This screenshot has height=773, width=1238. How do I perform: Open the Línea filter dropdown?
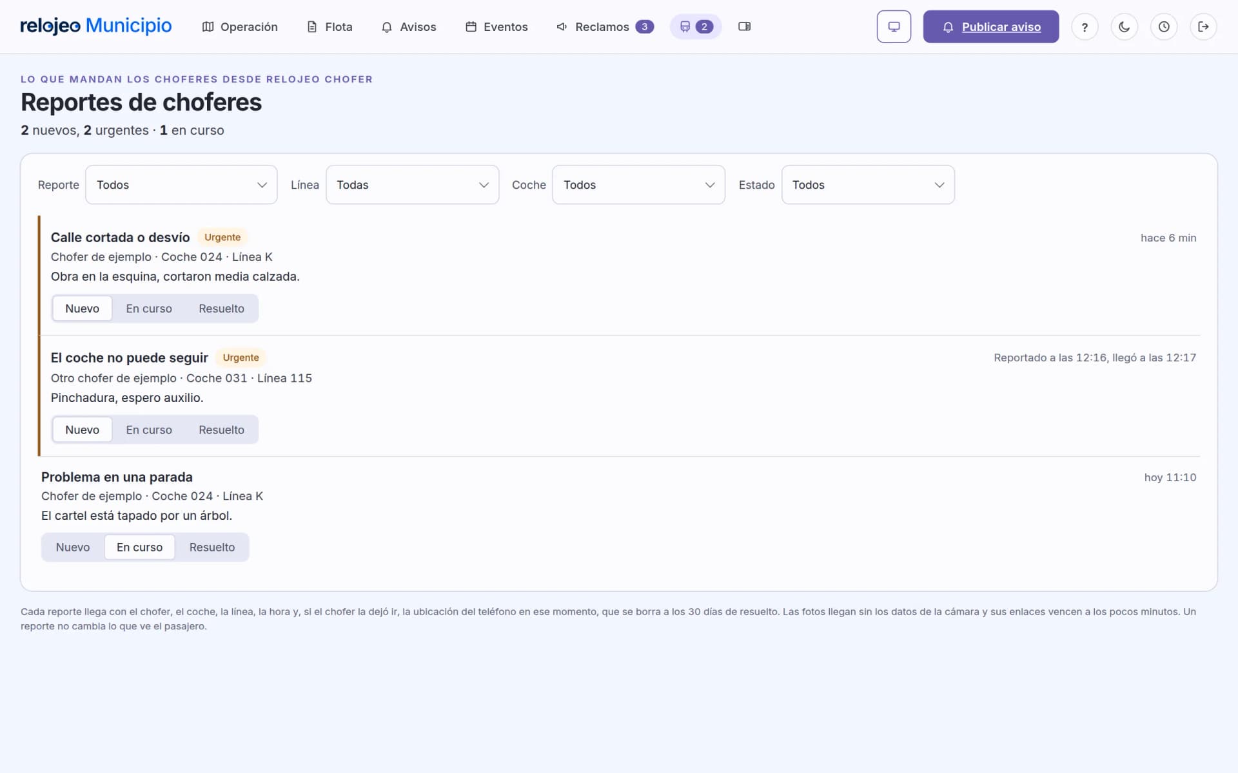412,185
